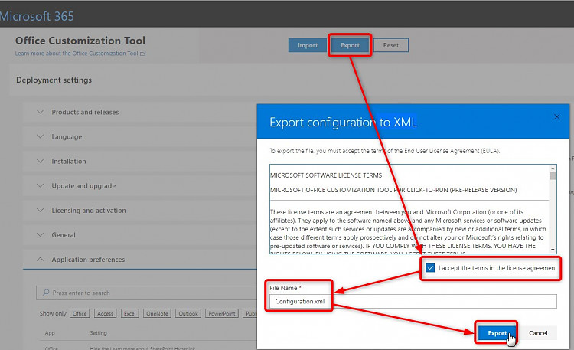Click the Microsoft 365 header title
The image size is (574, 350).
37,16
